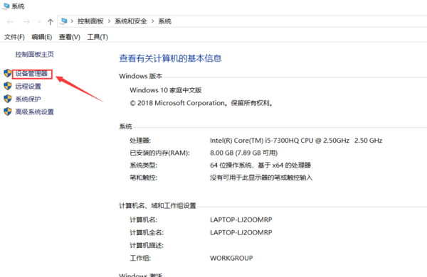Viewport: 427px width, 277px height.
Task: Click the 笔和触控 label
Action: [x=143, y=178]
